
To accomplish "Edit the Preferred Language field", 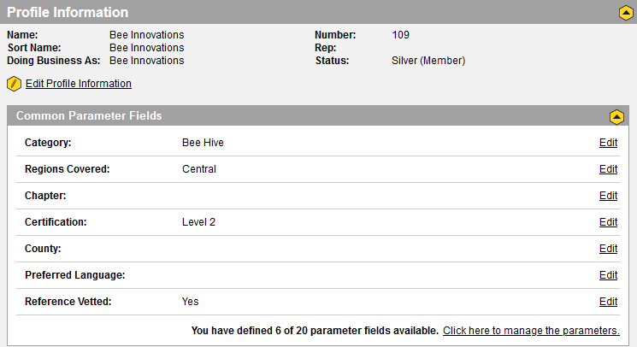I will click(608, 275).
